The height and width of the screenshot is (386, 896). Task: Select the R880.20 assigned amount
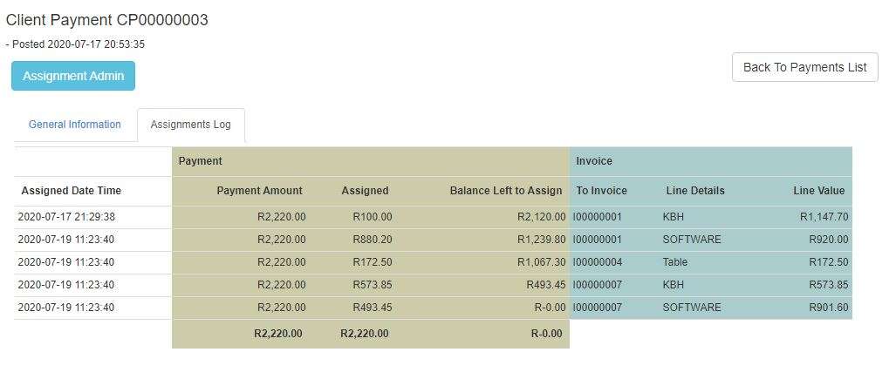coord(373,240)
